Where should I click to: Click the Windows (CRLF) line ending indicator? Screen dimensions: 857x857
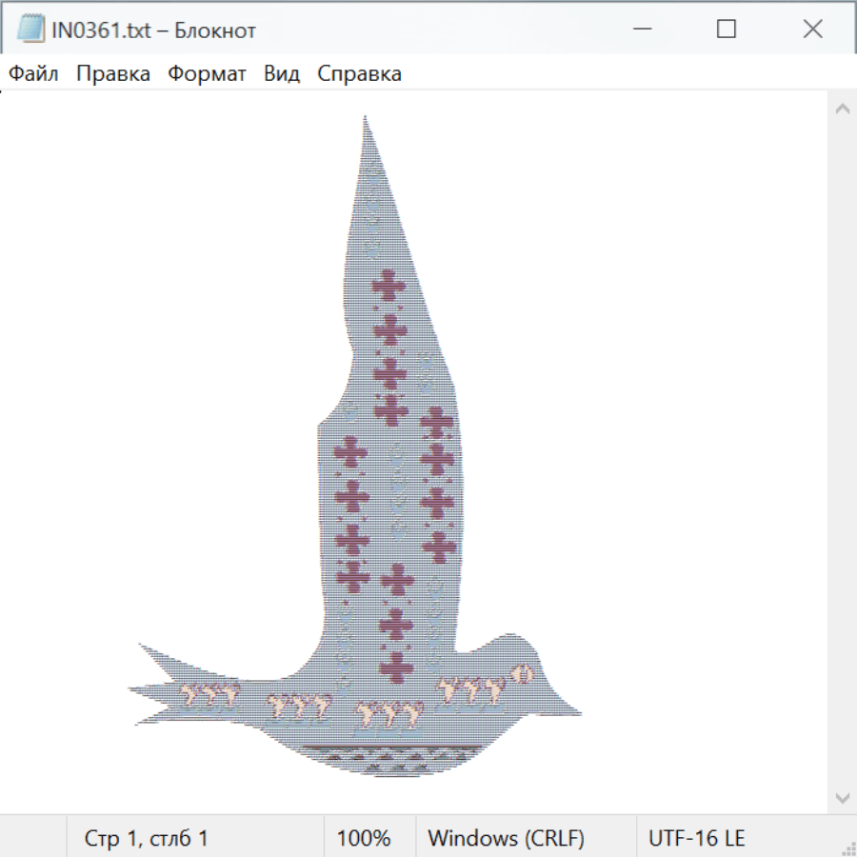point(506,839)
